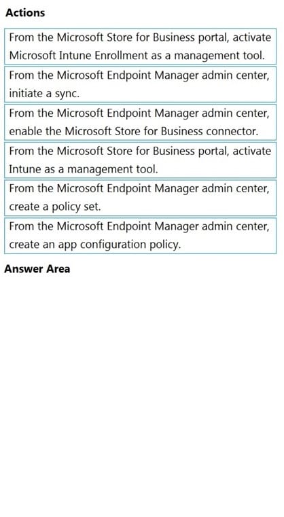
Task: Click the 'Actions' heading
Action: point(25,13)
